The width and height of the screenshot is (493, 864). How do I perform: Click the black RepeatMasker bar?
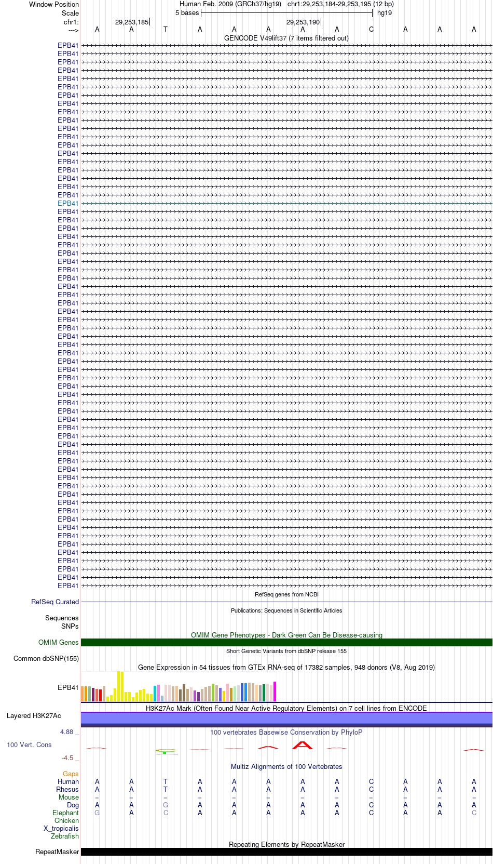pos(286,852)
